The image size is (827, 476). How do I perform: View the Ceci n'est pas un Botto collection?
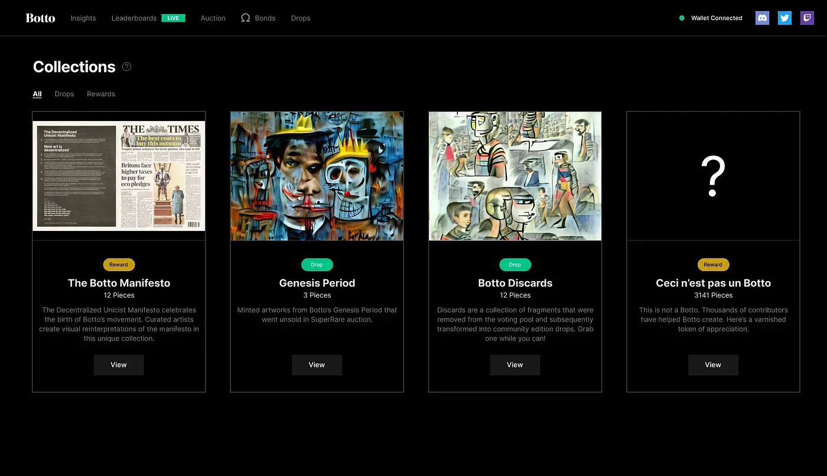pyautogui.click(x=713, y=365)
